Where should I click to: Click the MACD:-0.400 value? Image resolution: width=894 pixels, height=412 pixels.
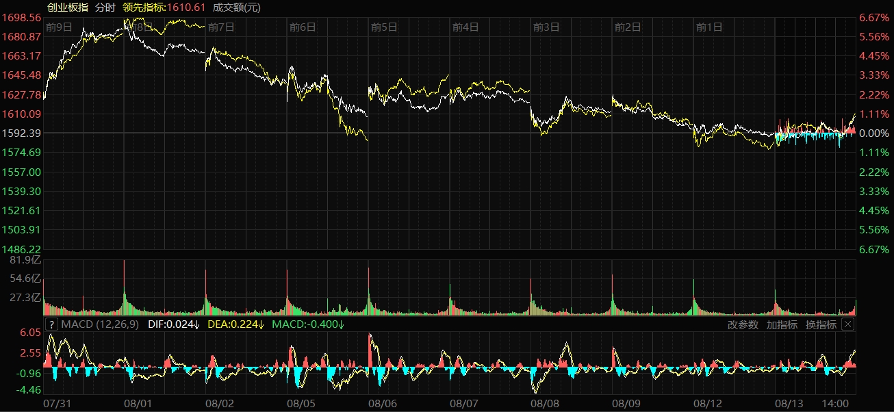click(308, 324)
